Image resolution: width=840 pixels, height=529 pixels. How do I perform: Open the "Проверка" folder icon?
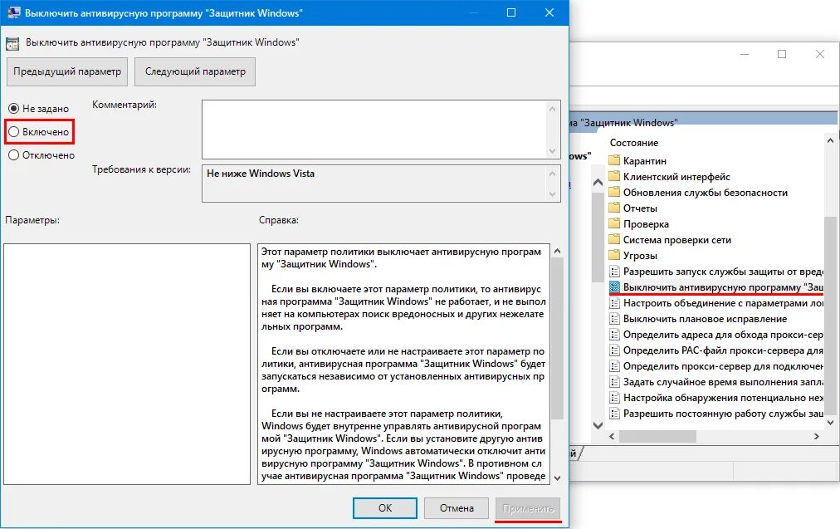[x=614, y=223]
